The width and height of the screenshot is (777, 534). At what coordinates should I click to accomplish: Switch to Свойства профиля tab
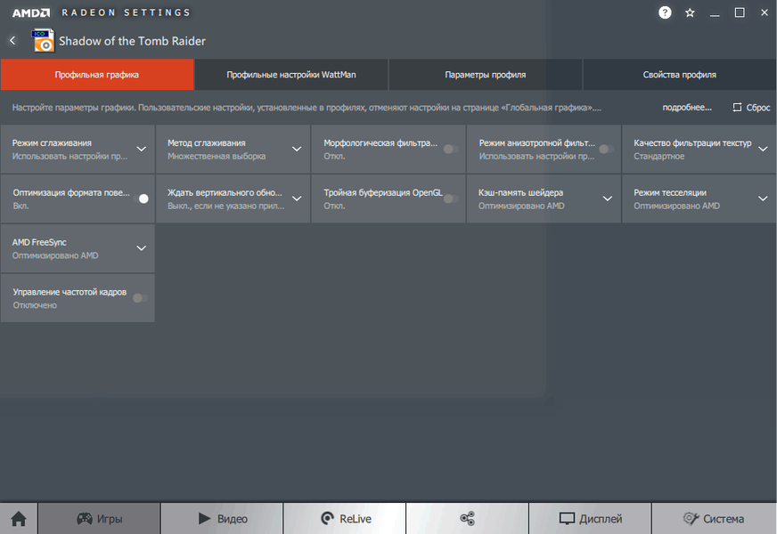[679, 75]
